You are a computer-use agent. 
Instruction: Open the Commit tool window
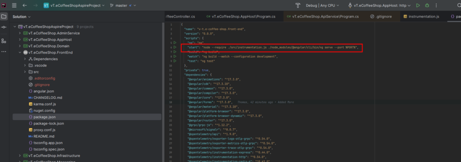click(4, 27)
